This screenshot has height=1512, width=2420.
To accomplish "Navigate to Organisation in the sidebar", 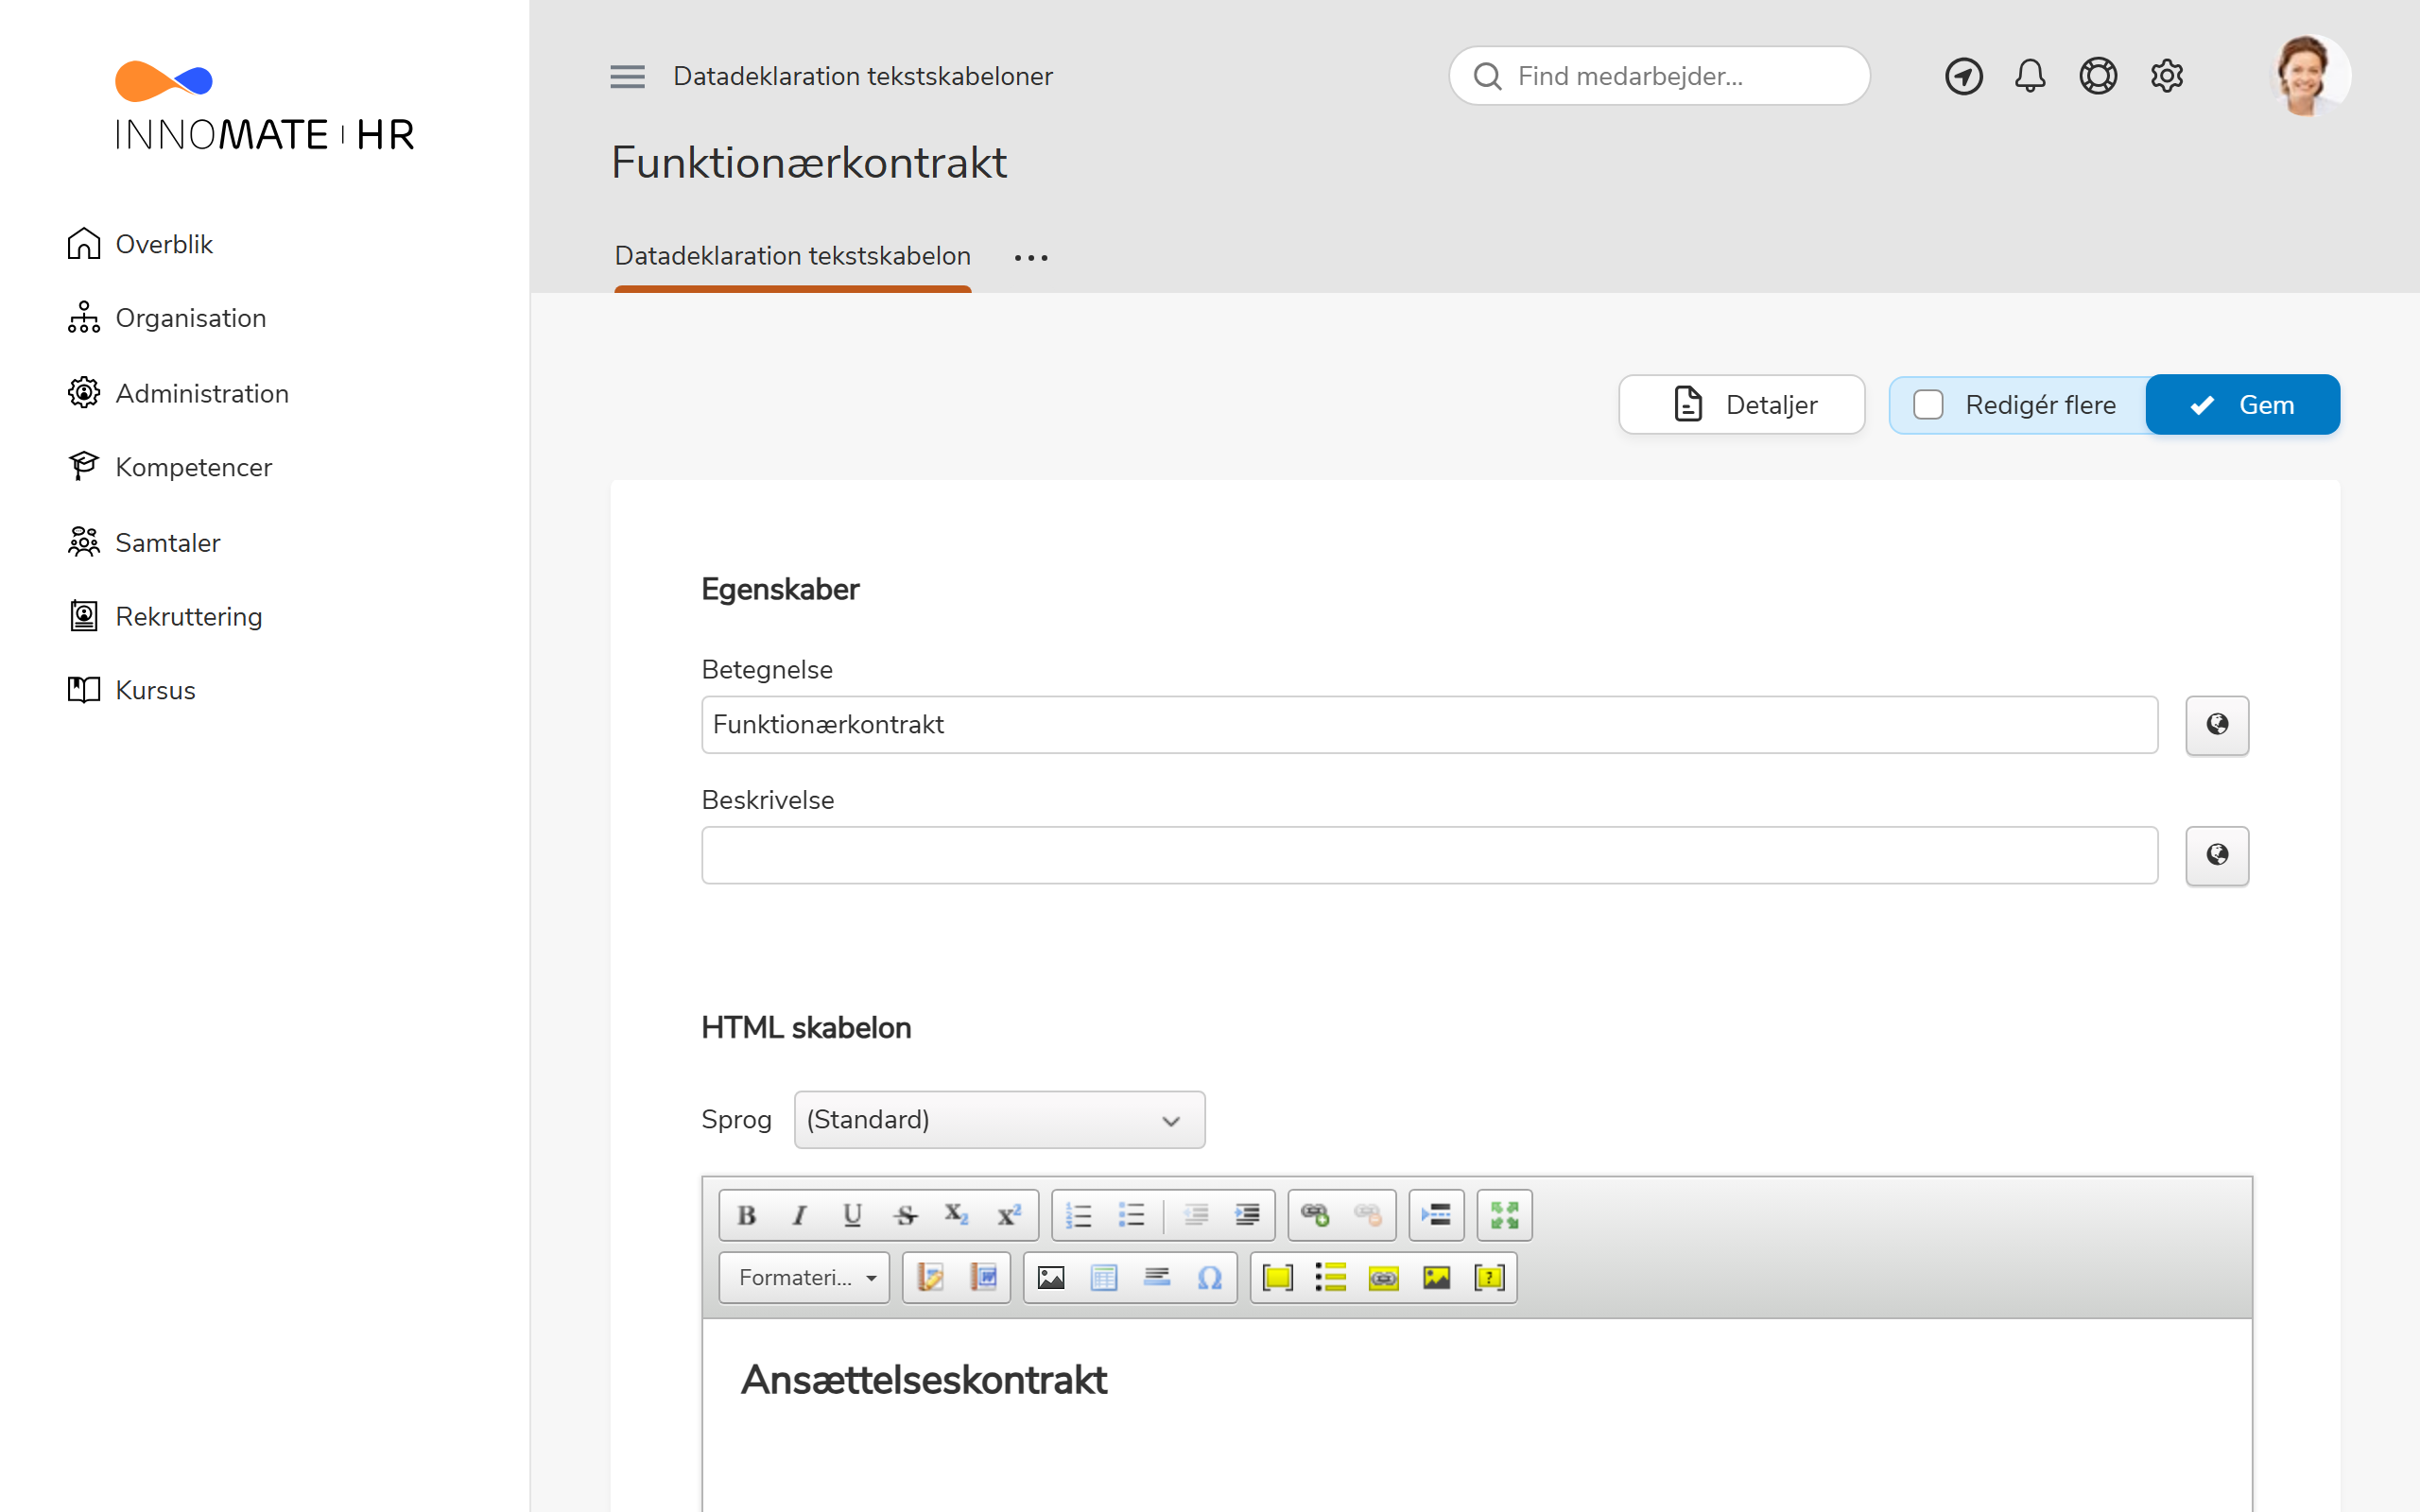I will tap(167, 318).
